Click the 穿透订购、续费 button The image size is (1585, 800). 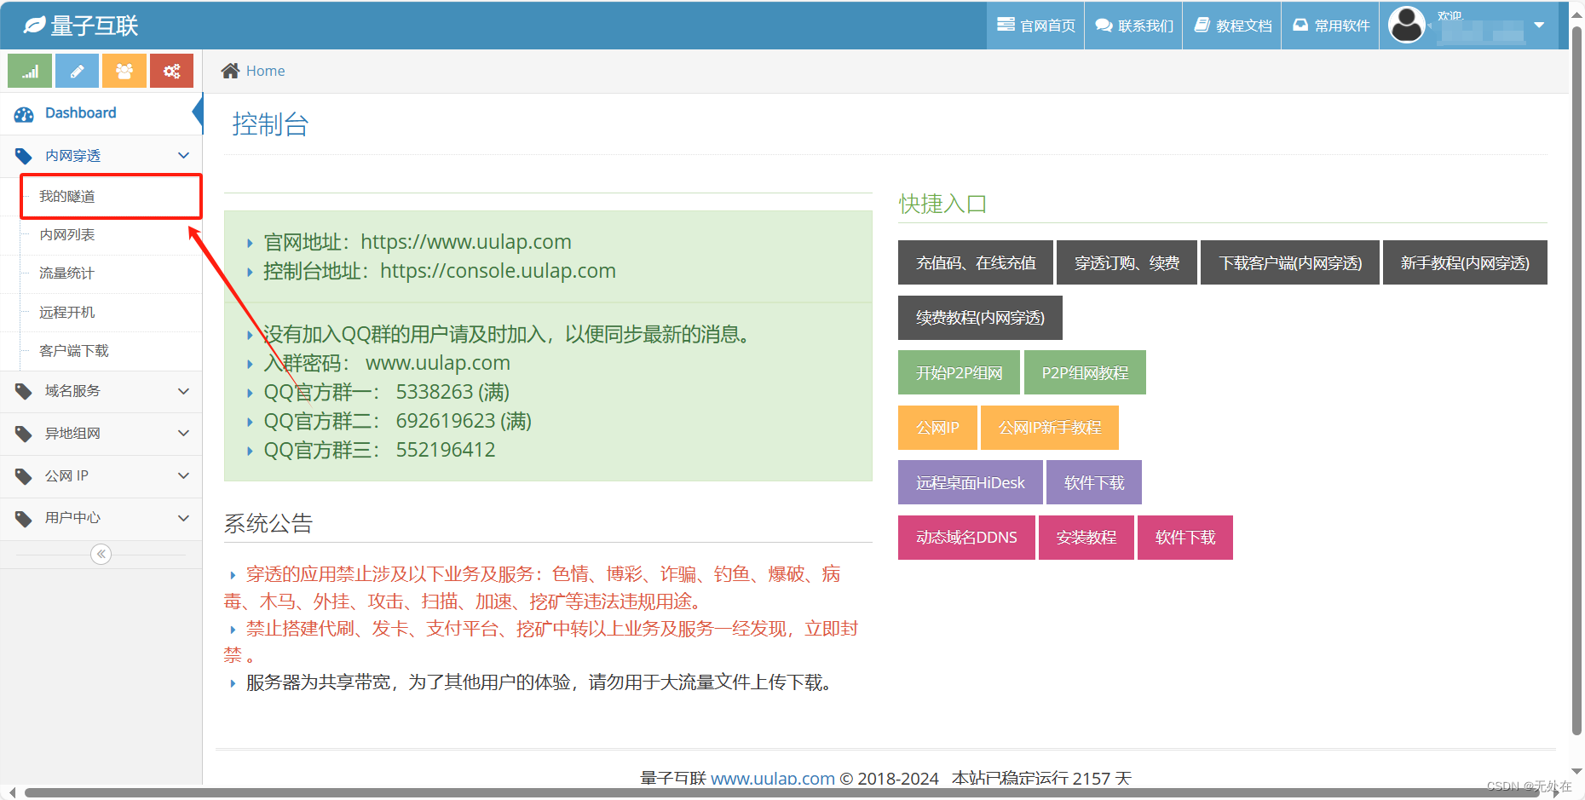pos(1127,262)
